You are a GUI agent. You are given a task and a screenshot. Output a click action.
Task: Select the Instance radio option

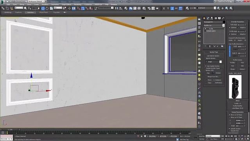pyautogui.click(x=214, y=80)
